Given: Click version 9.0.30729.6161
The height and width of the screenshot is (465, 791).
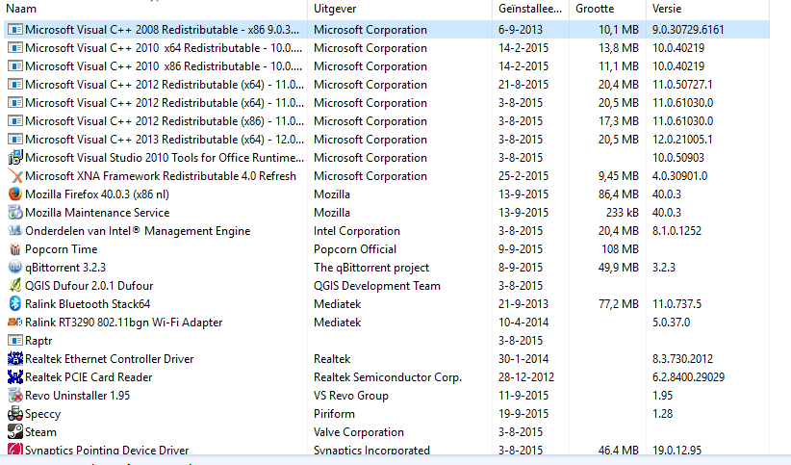Looking at the screenshot, I should coord(688,30).
